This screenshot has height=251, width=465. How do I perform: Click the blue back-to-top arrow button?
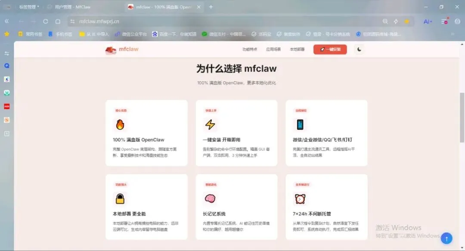click(x=446, y=238)
